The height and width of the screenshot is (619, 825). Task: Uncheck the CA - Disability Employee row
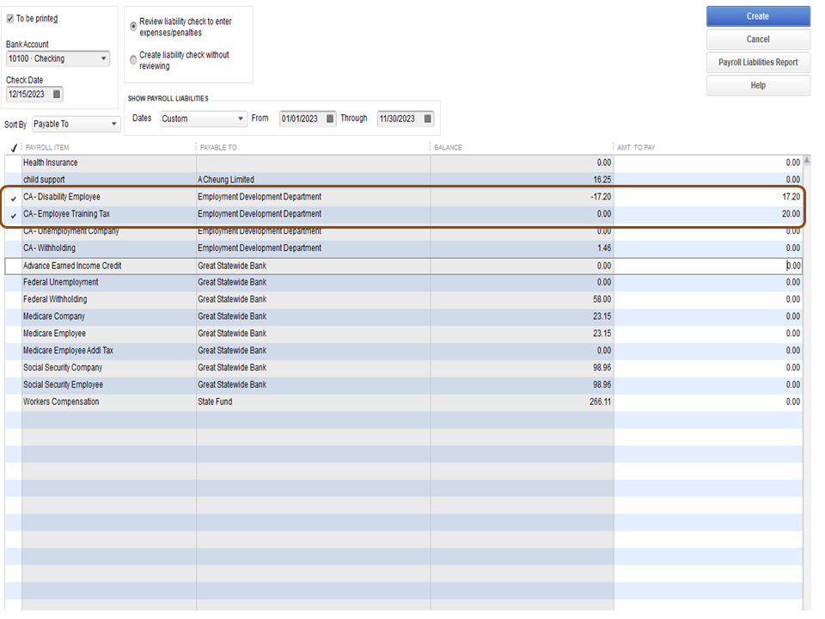click(x=12, y=197)
